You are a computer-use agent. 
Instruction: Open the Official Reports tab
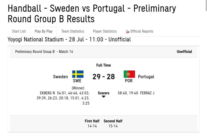pos(142,31)
